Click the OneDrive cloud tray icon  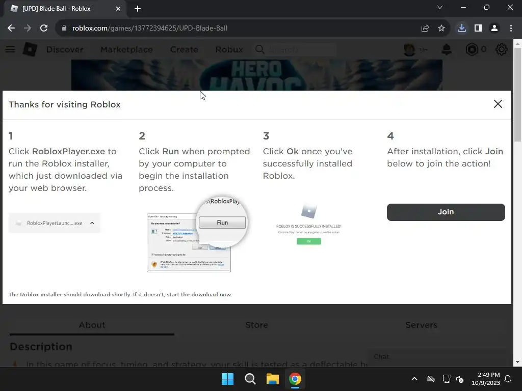(431, 379)
